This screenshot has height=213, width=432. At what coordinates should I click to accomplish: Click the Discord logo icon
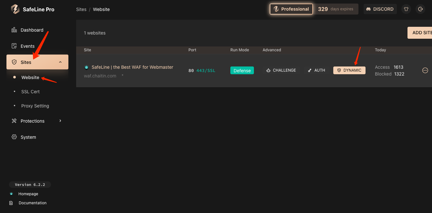pos(369,9)
